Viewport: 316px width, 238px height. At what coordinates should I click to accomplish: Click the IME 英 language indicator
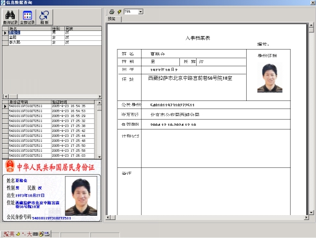(x=12, y=234)
